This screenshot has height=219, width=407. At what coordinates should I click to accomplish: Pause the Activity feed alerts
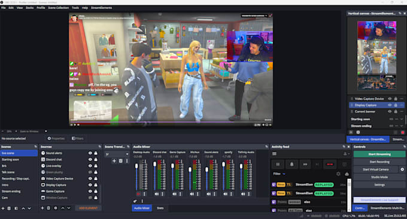point(278,164)
